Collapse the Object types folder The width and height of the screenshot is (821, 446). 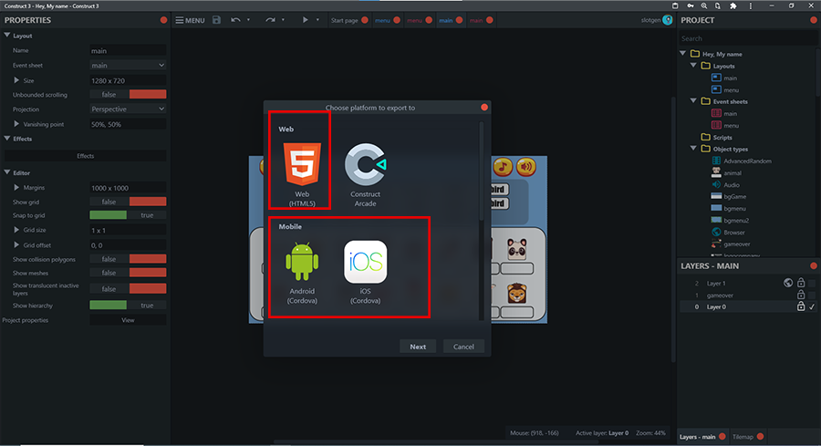(693, 149)
